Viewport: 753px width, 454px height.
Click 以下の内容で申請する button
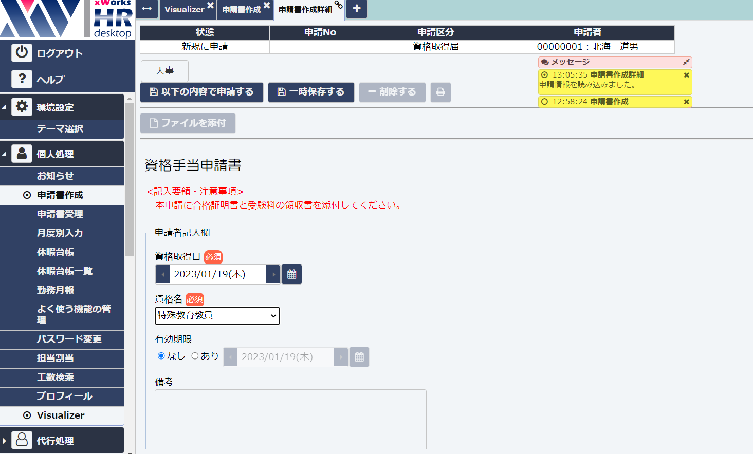click(x=201, y=92)
